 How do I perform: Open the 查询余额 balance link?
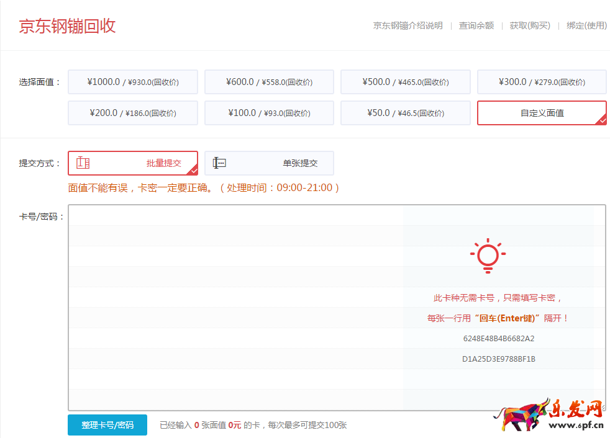click(476, 25)
